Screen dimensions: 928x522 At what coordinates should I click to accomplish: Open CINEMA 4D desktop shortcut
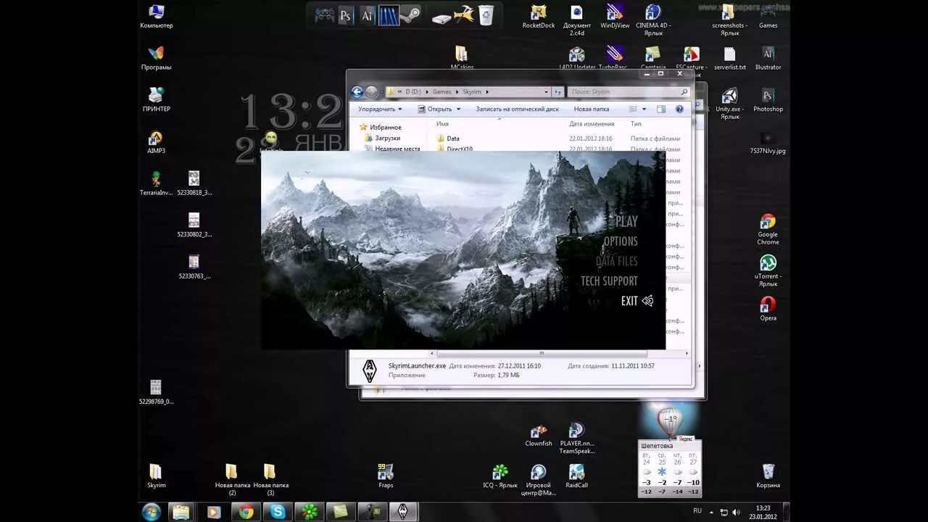(x=653, y=20)
